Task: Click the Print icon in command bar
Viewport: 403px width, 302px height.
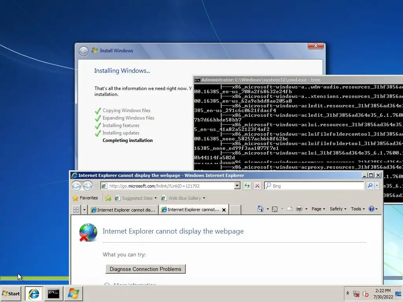Action: 299,209
